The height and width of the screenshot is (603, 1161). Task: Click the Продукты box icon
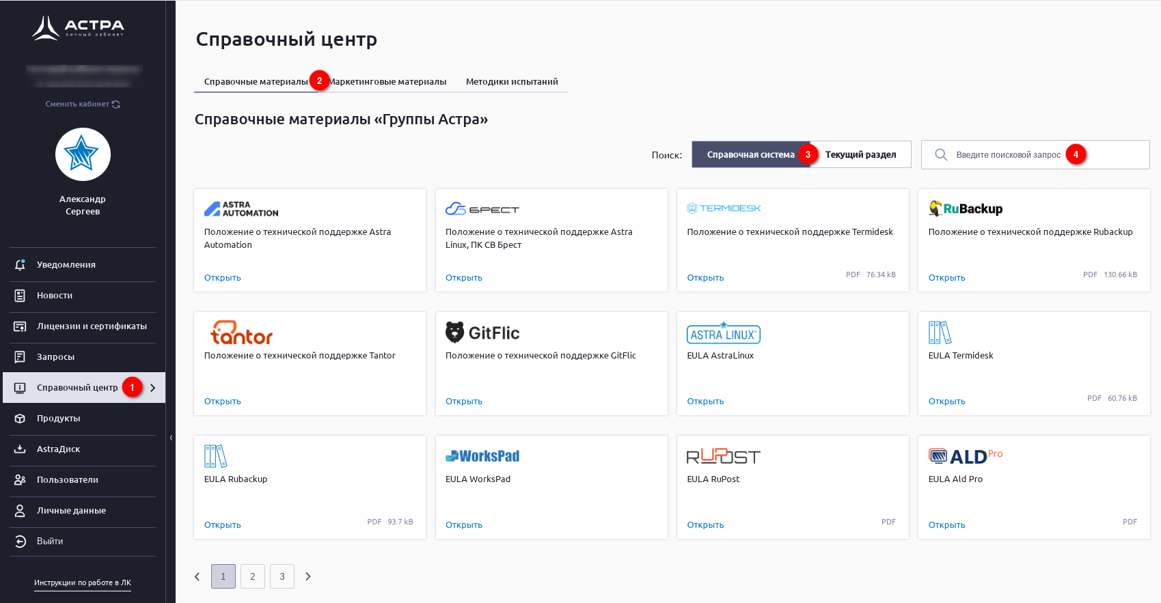tap(20, 419)
